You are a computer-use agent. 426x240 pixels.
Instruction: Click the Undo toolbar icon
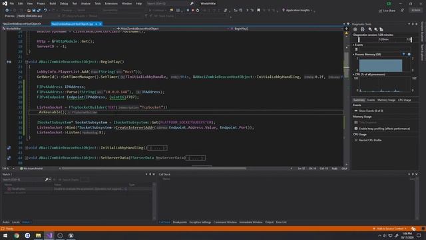tap(45, 11)
